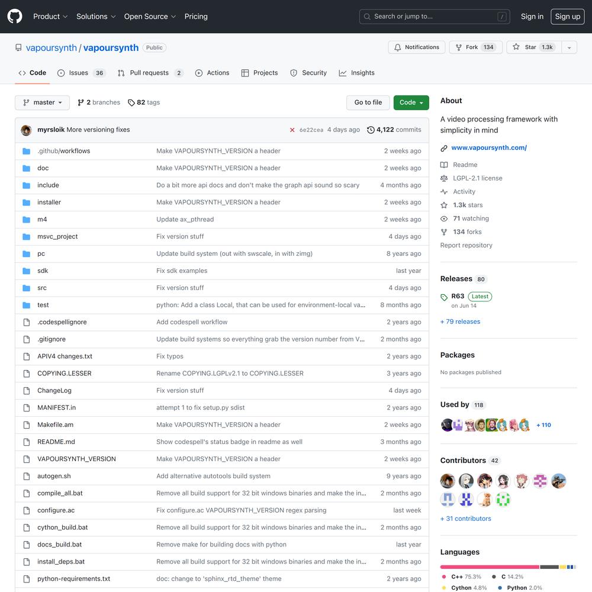Click the link icon next to website URL
This screenshot has height=592, width=592.
click(444, 148)
